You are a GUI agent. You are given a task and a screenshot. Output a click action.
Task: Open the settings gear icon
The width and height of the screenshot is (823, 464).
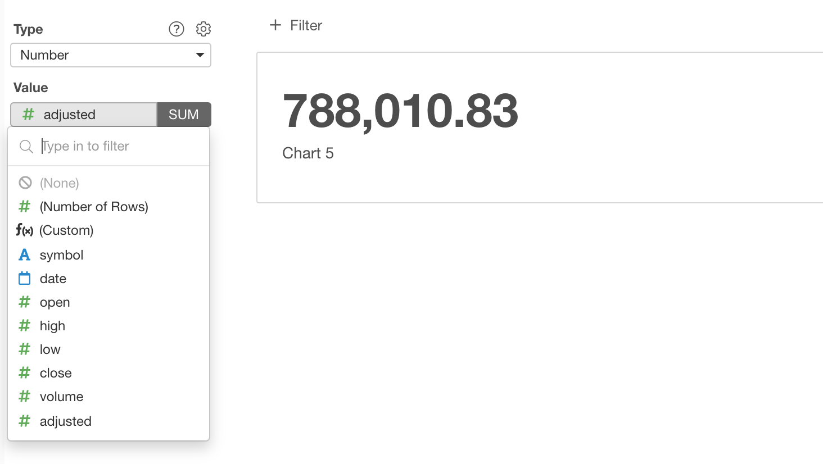203,29
